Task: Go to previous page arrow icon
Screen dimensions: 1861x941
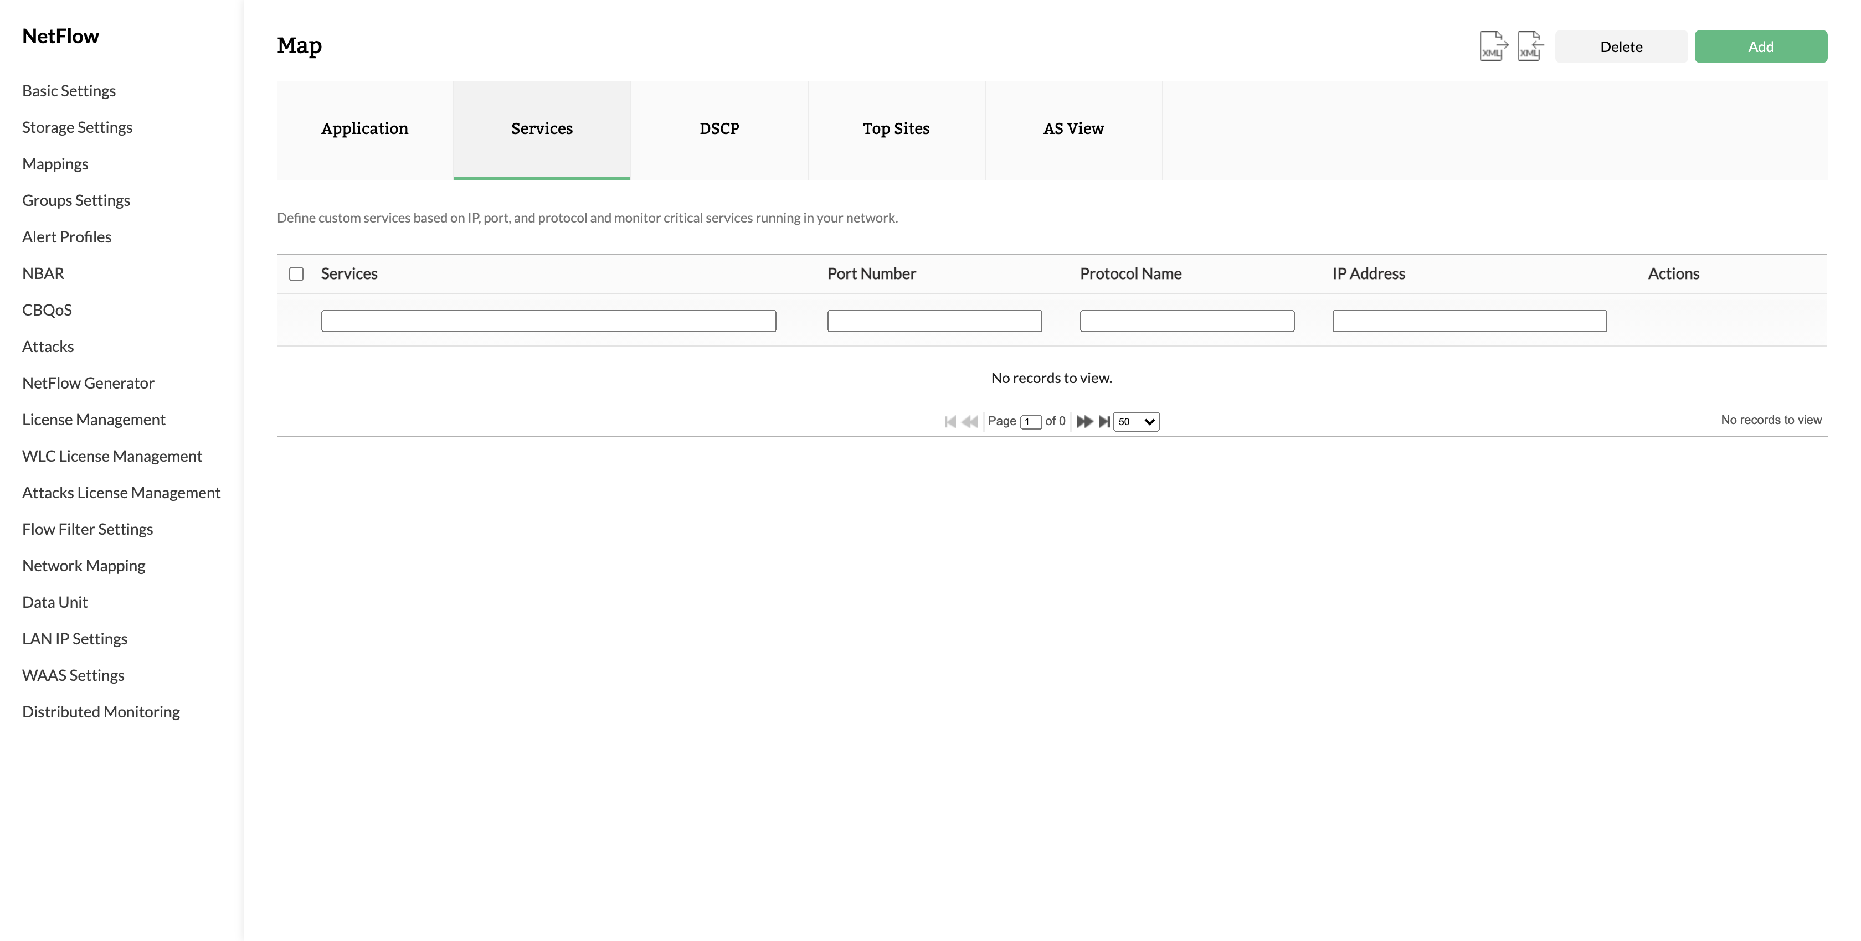Action: pyautogui.click(x=970, y=422)
